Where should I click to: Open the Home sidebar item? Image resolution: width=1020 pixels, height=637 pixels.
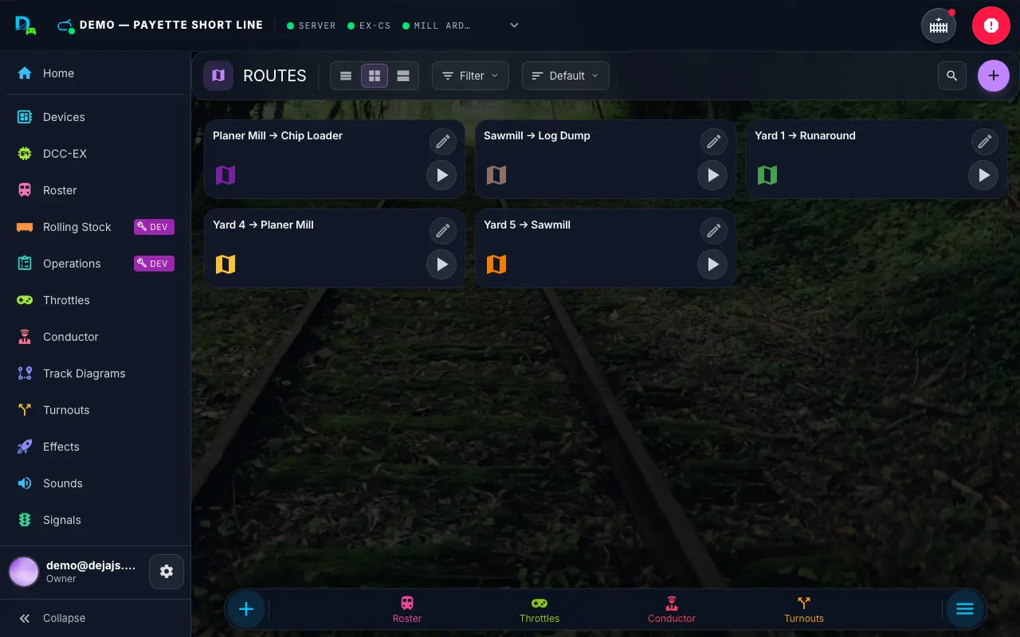point(95,73)
